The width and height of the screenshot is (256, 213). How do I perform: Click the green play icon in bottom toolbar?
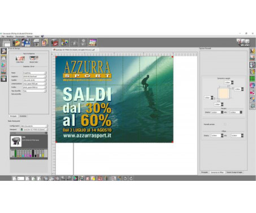75,178
